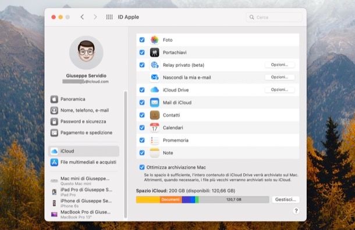Image resolution: width=355 pixels, height=230 pixels.
Task: Click the gray 120,7 GB free segment
Action: coord(234,199)
